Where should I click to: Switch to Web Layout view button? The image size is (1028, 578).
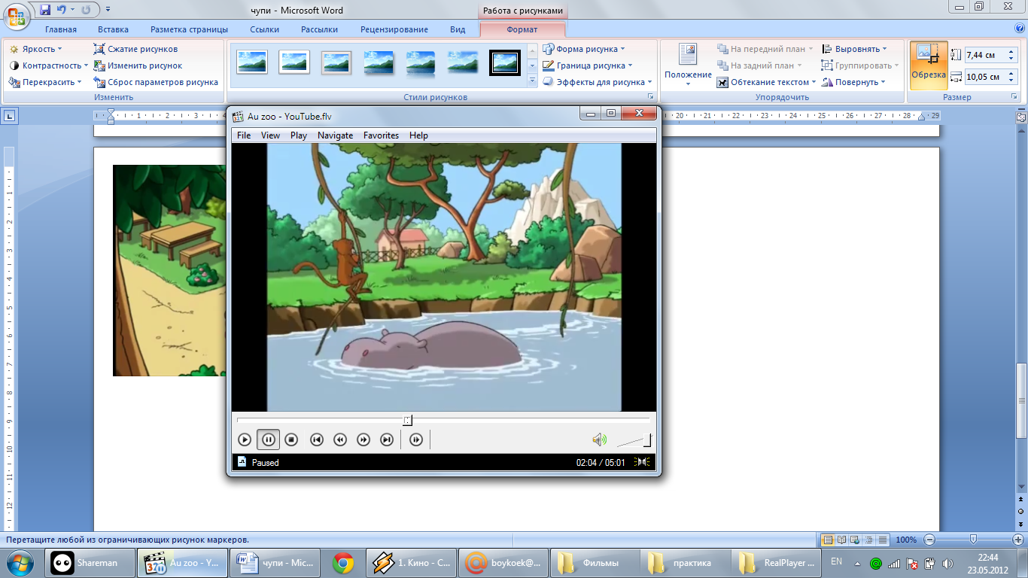click(856, 540)
